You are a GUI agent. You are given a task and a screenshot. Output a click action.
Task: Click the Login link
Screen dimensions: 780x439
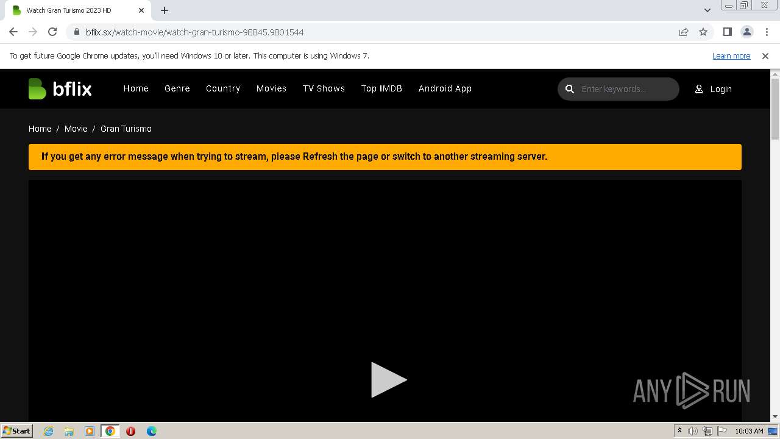721,89
